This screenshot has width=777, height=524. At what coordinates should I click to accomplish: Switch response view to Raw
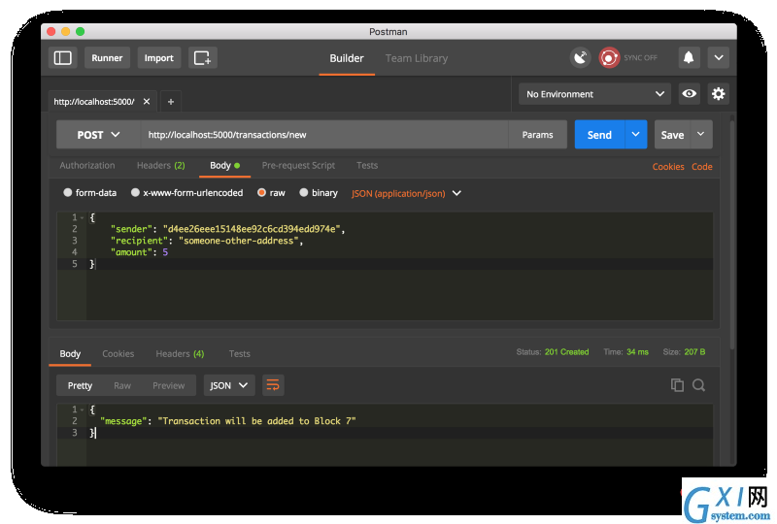(x=122, y=385)
